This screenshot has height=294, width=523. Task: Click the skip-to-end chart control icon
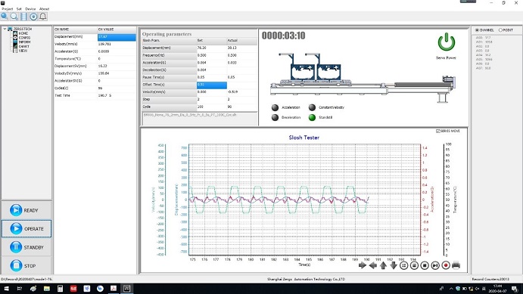[x=435, y=265]
